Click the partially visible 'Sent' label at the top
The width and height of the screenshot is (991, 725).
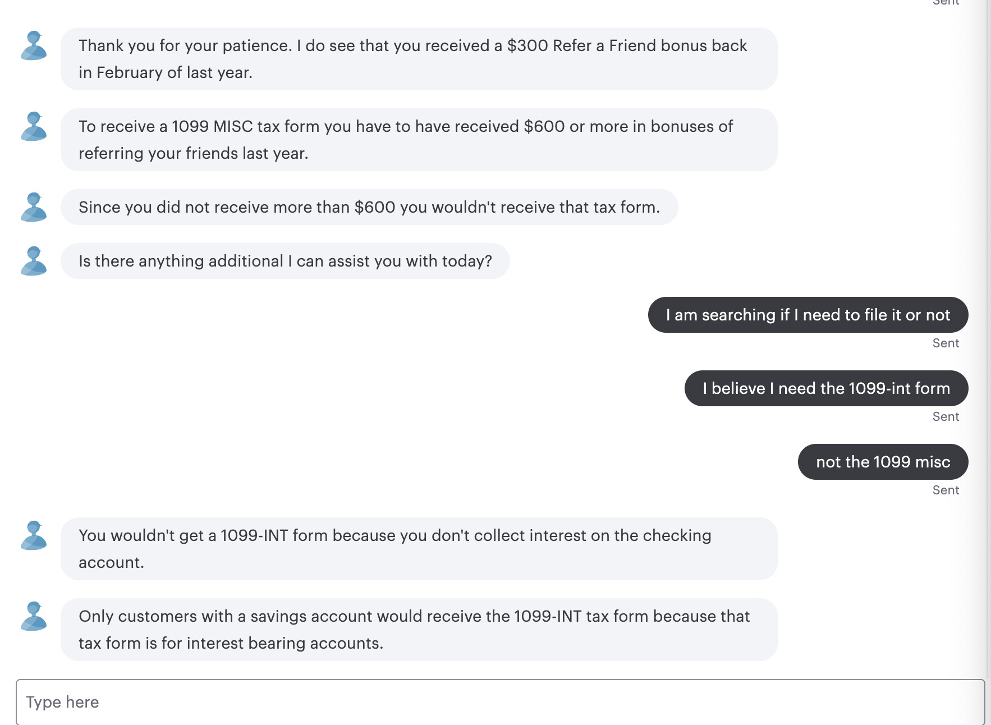946,3
